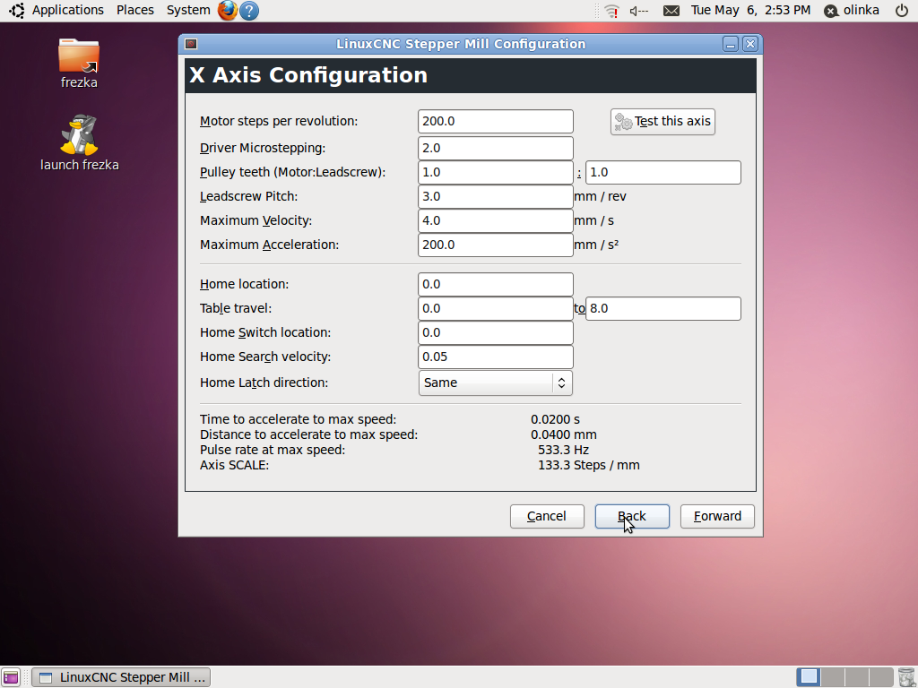
Task: Open the Applications menu
Action: click(x=67, y=10)
